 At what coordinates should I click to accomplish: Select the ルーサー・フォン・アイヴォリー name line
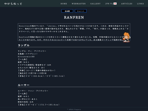(33, 91)
